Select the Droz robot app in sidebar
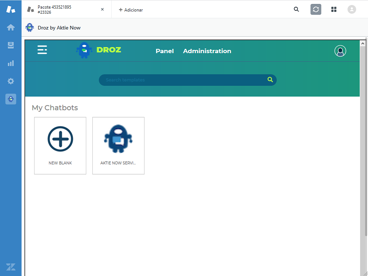 click(11, 99)
